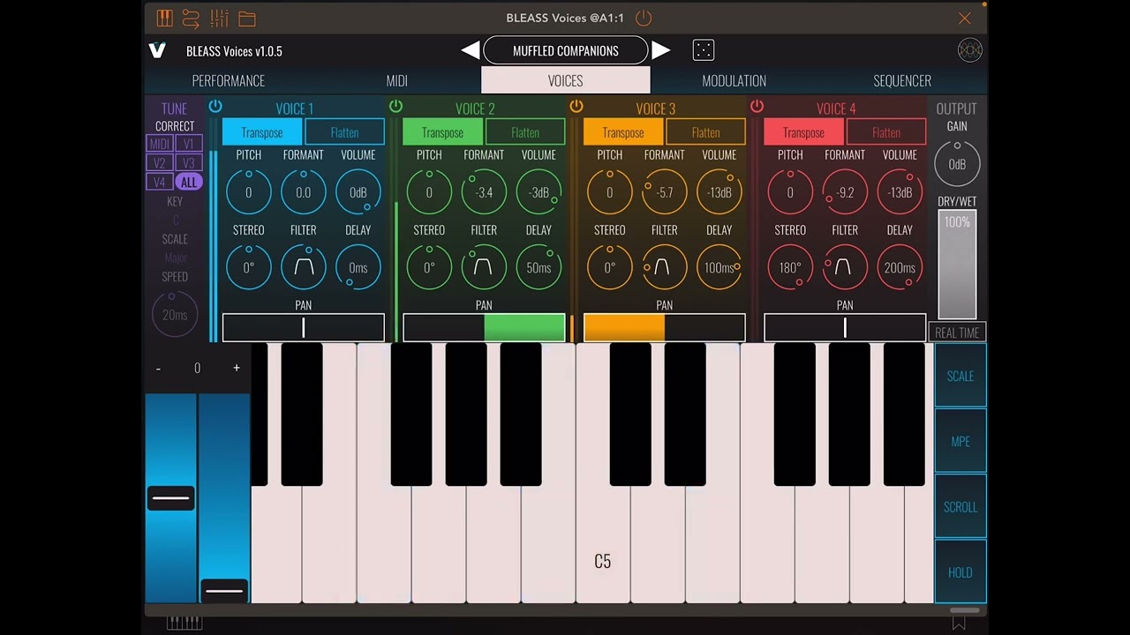The height and width of the screenshot is (635, 1130).
Task: Click Voice 2 FORMANT knob showing -3.4
Action: point(484,192)
